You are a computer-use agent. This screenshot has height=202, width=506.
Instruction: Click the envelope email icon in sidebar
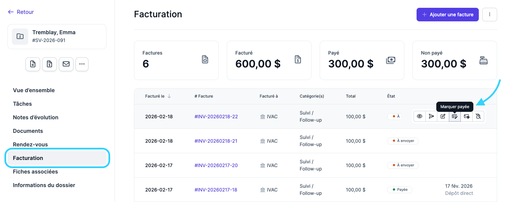click(x=66, y=64)
